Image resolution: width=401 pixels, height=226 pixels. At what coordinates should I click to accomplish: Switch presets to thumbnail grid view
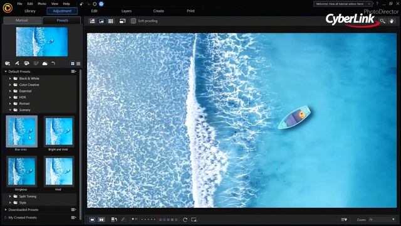(x=73, y=63)
